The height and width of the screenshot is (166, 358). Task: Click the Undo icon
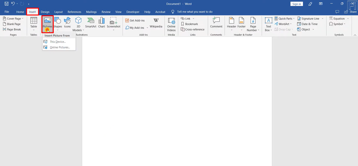(x=13, y=4)
